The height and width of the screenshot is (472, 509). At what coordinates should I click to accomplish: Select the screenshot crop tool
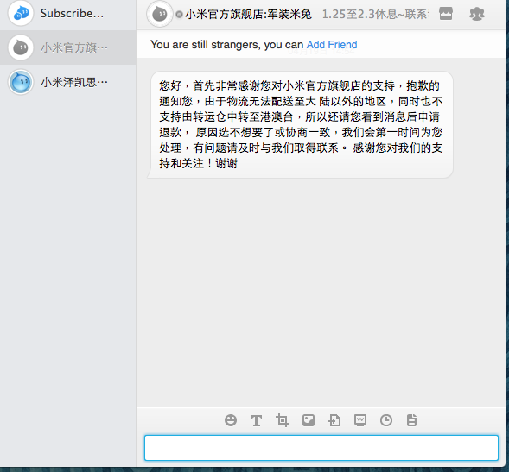tap(283, 420)
